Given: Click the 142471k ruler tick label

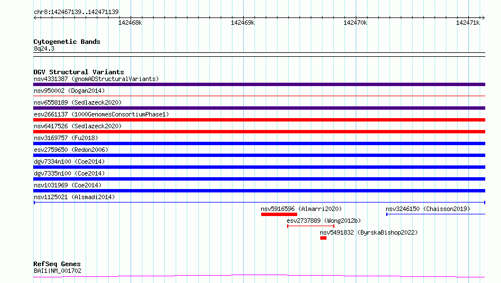Looking at the screenshot, I should pos(468,23).
